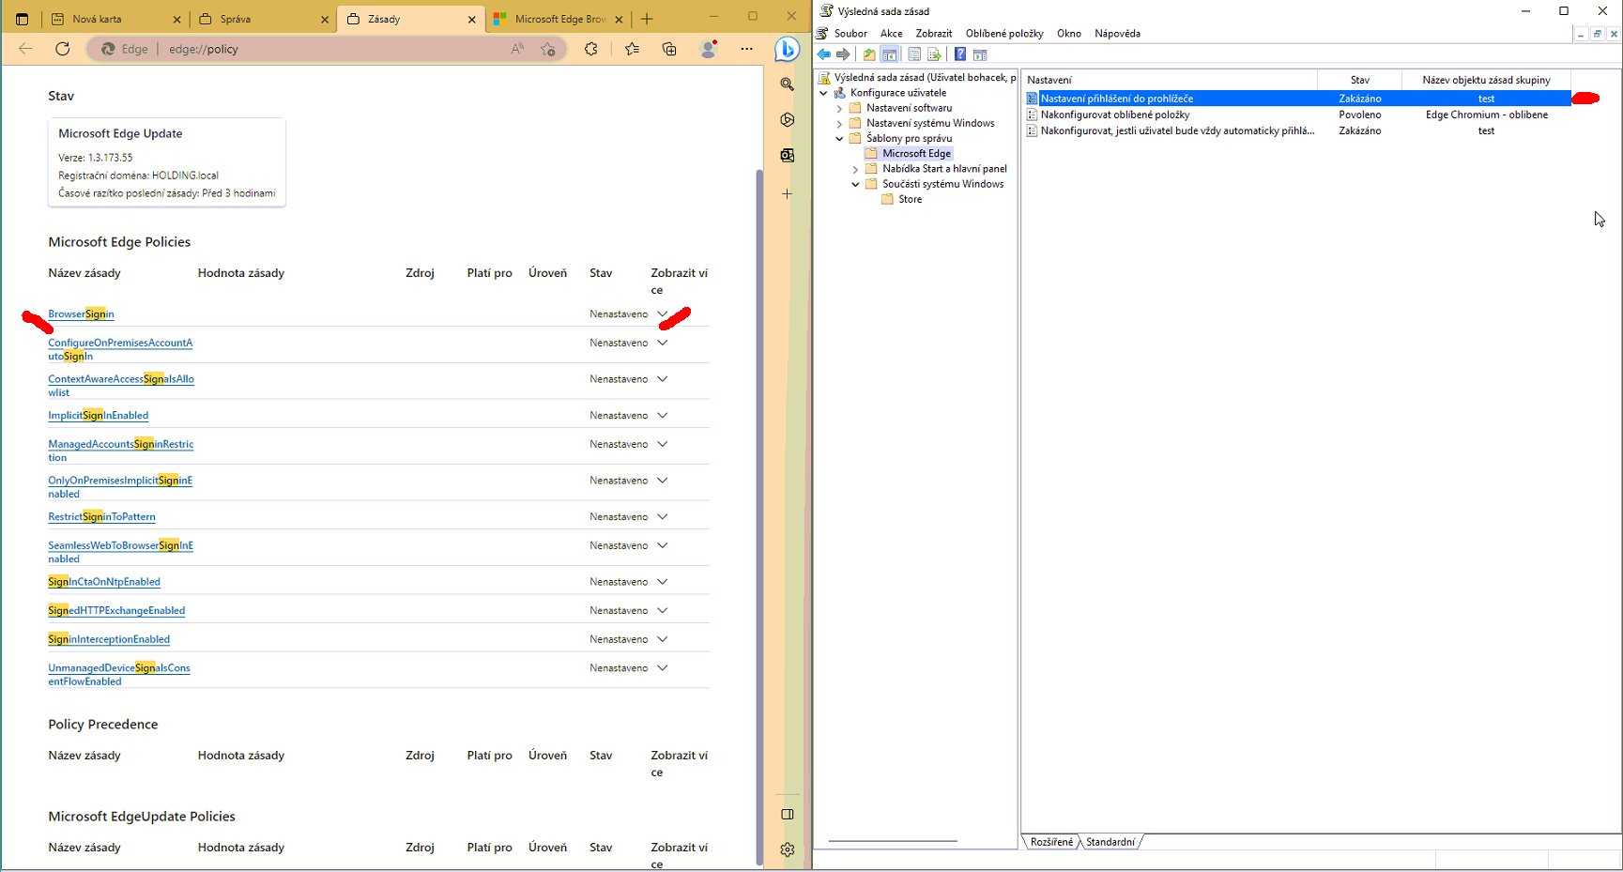
Task: Open ManagedAccountsSigninRestriction link
Action: coord(120,451)
